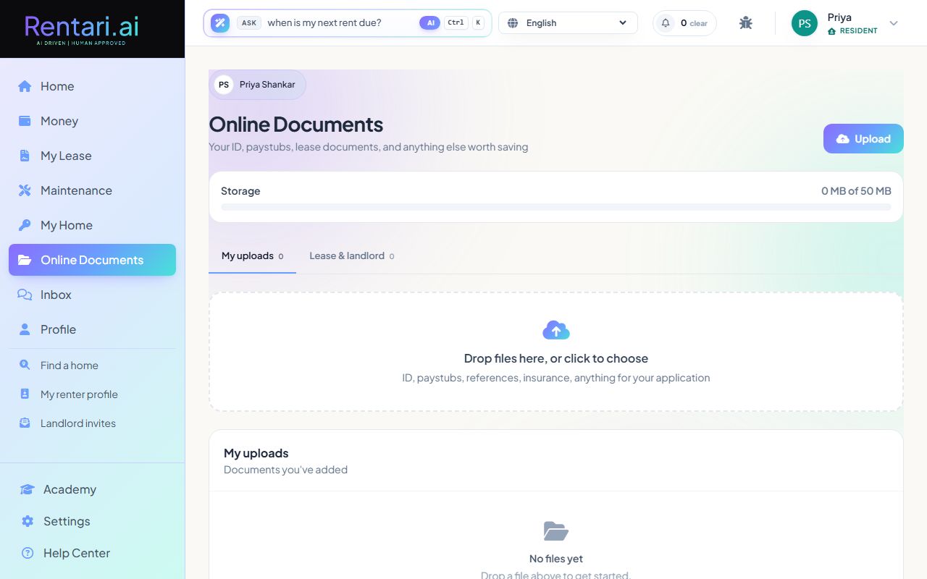Click the Priya Shankar profile chip
The width and height of the screenshot is (927, 579).
tap(257, 85)
